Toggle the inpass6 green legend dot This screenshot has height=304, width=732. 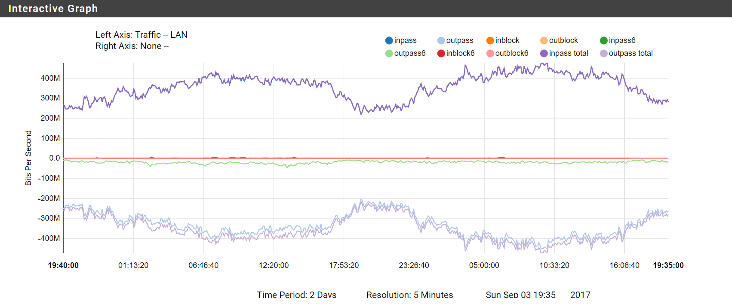604,40
